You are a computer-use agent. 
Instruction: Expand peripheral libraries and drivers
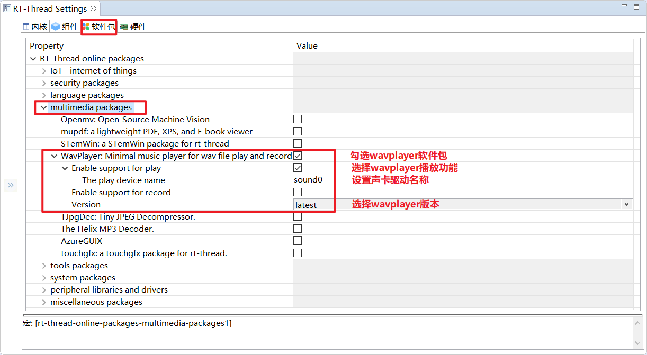click(44, 290)
